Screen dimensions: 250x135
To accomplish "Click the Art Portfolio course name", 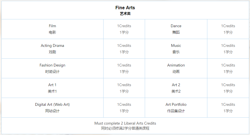I will [176, 105].
